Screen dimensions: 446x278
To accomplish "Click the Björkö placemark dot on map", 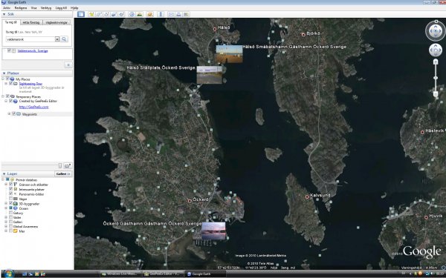I will point(303,35).
